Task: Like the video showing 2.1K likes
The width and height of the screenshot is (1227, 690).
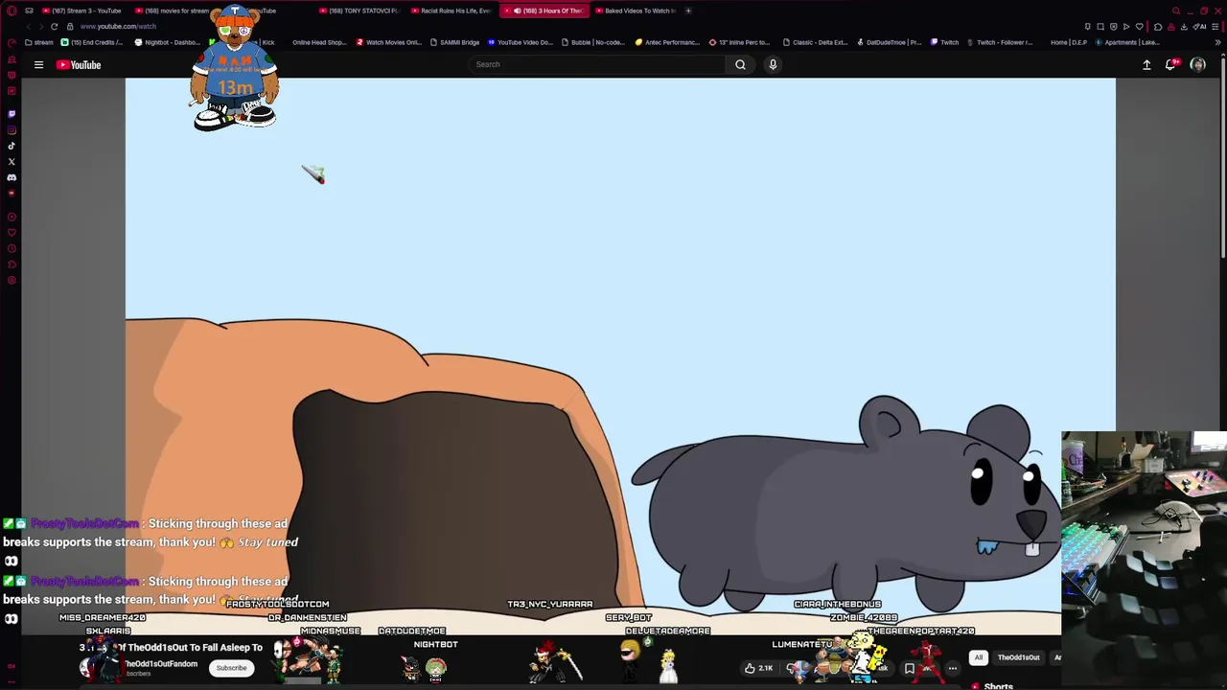Action: [759, 668]
